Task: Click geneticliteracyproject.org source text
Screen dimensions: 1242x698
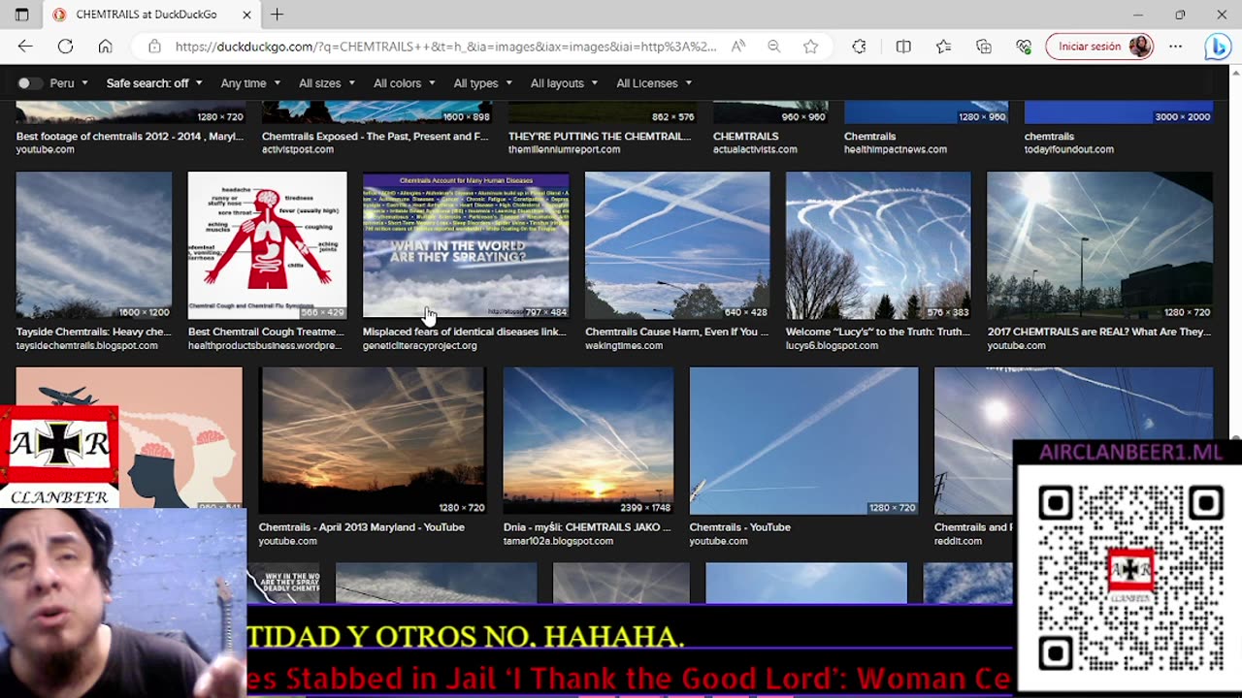Action: tap(420, 346)
